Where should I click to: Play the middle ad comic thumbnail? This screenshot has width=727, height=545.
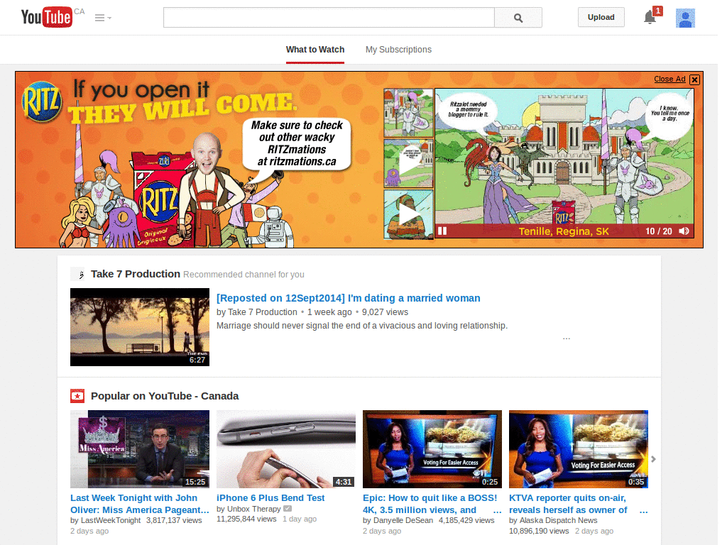point(408,163)
